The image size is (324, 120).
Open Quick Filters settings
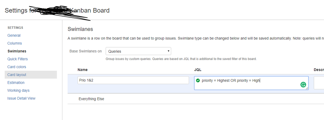coord(18,59)
